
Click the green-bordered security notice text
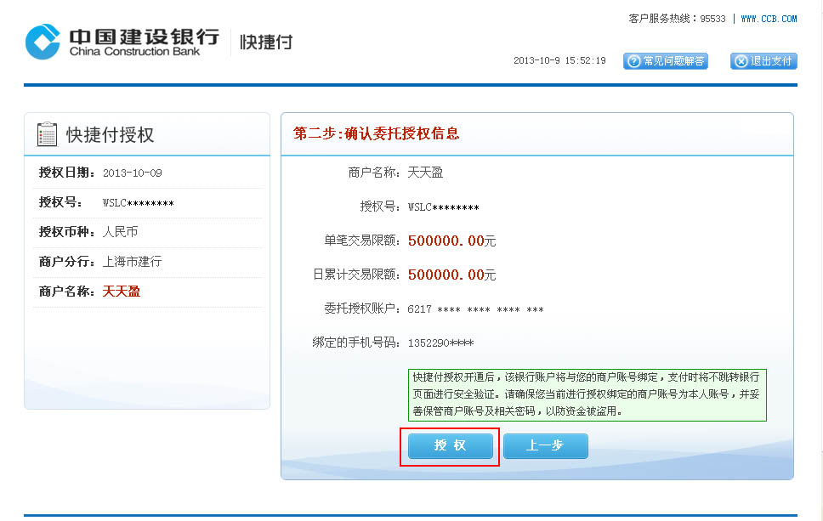coord(587,394)
